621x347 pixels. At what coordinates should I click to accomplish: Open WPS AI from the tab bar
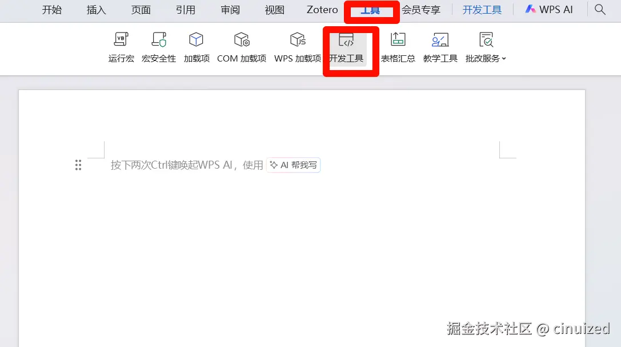coord(549,10)
